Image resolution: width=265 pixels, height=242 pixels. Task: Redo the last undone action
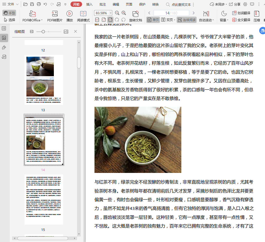pyautogui.click(x=52, y=4)
